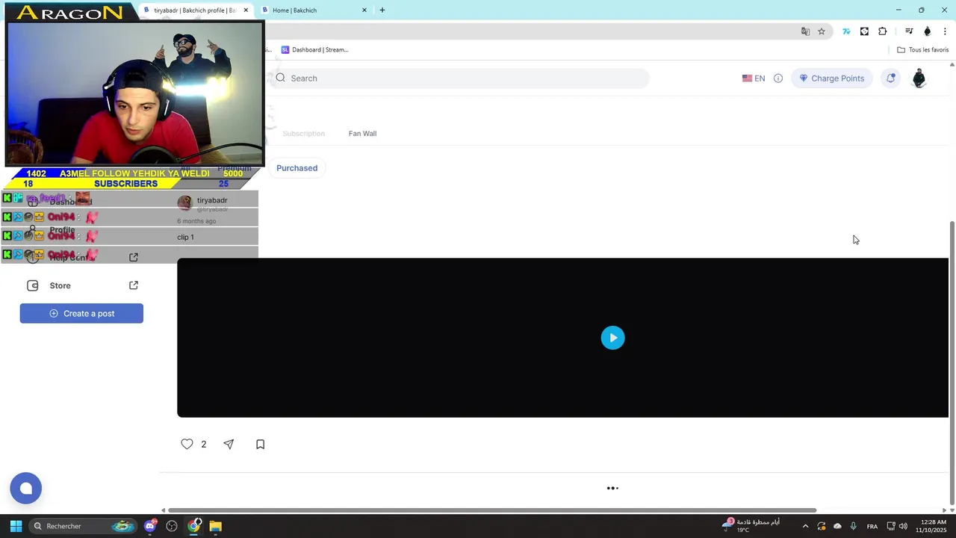Open the Dashboard Stream bookmark
The width and height of the screenshot is (956, 538).
(314, 50)
